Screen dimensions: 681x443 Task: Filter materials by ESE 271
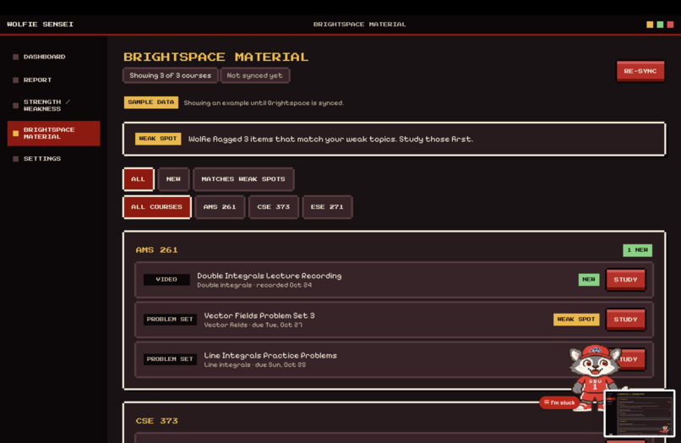point(327,207)
